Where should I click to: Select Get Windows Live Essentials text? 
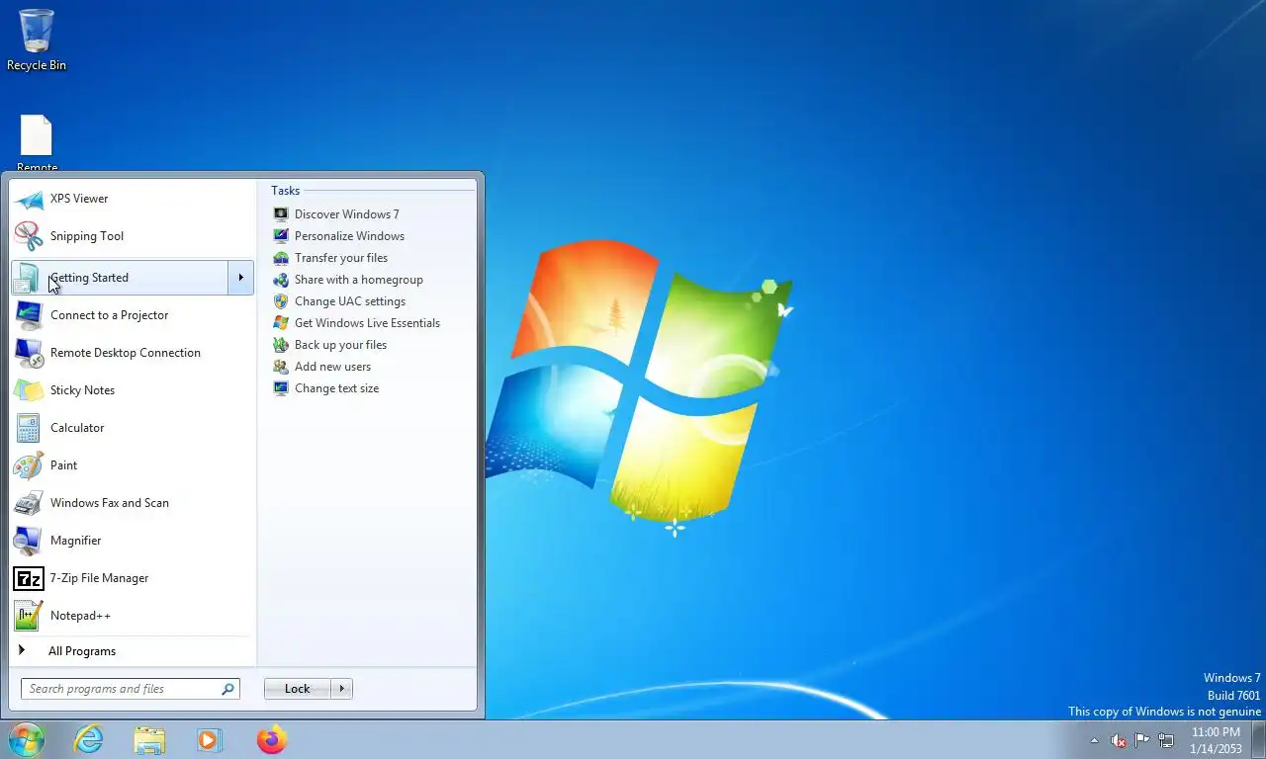point(367,323)
